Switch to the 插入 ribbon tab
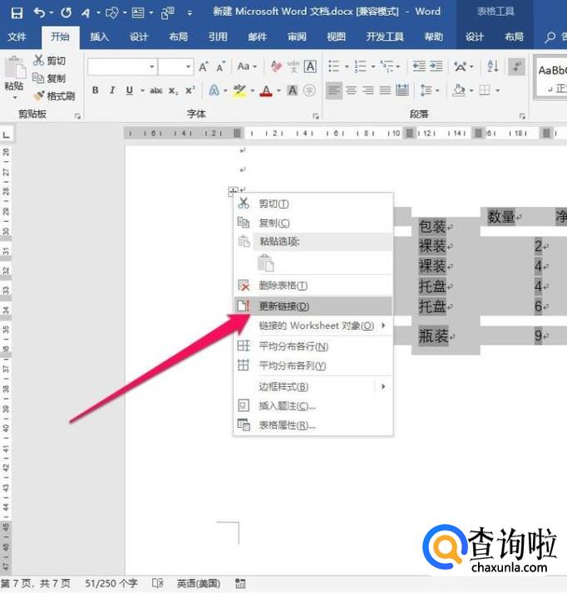This screenshot has width=567, height=593. coord(99,37)
